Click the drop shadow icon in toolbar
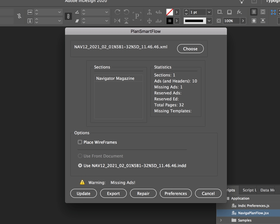Viewport: 280px width, 224px height. coord(229,12)
